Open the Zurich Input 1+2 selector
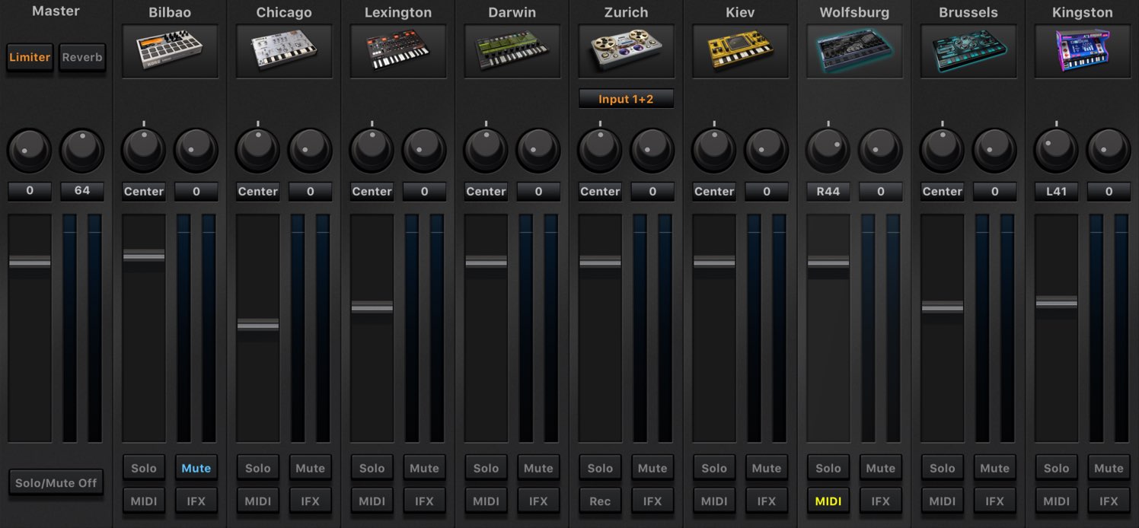 [x=626, y=99]
